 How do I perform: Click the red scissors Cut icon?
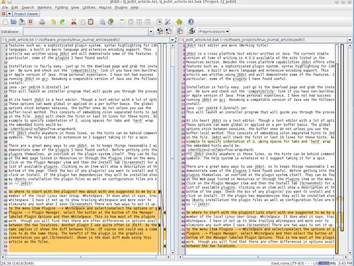point(74,22)
